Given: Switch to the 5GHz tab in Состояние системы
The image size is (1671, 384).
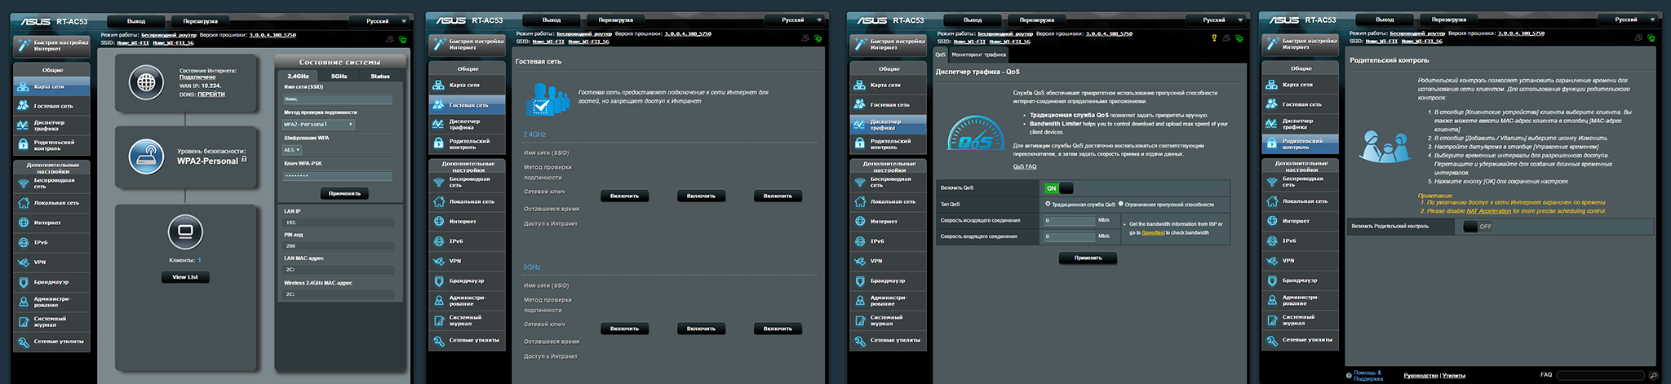Looking at the screenshot, I should point(339,76).
